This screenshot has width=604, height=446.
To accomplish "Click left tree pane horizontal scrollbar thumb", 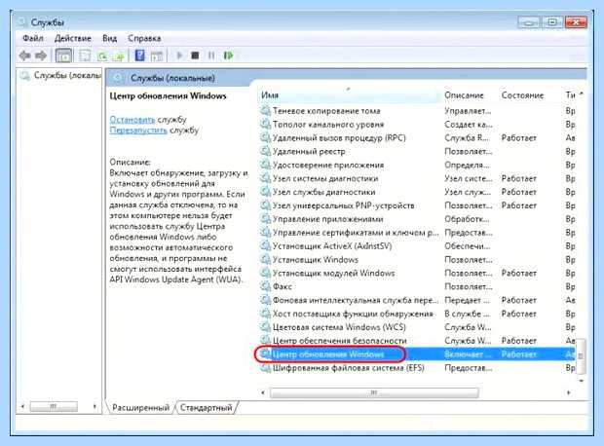I will tap(54, 406).
